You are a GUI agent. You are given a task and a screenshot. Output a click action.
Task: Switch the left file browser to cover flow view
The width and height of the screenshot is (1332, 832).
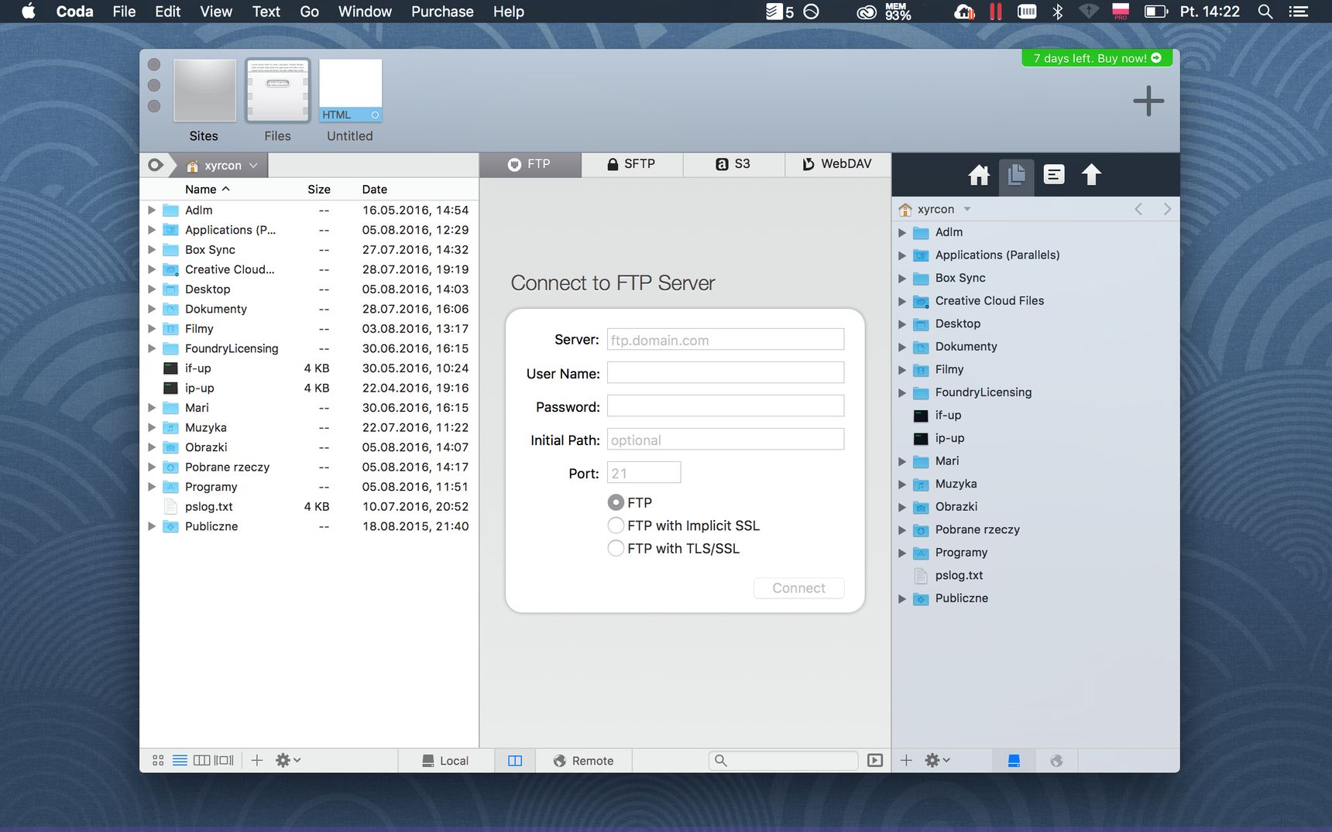(224, 761)
